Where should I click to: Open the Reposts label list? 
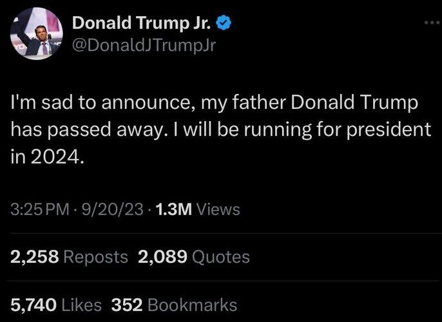[97, 257]
